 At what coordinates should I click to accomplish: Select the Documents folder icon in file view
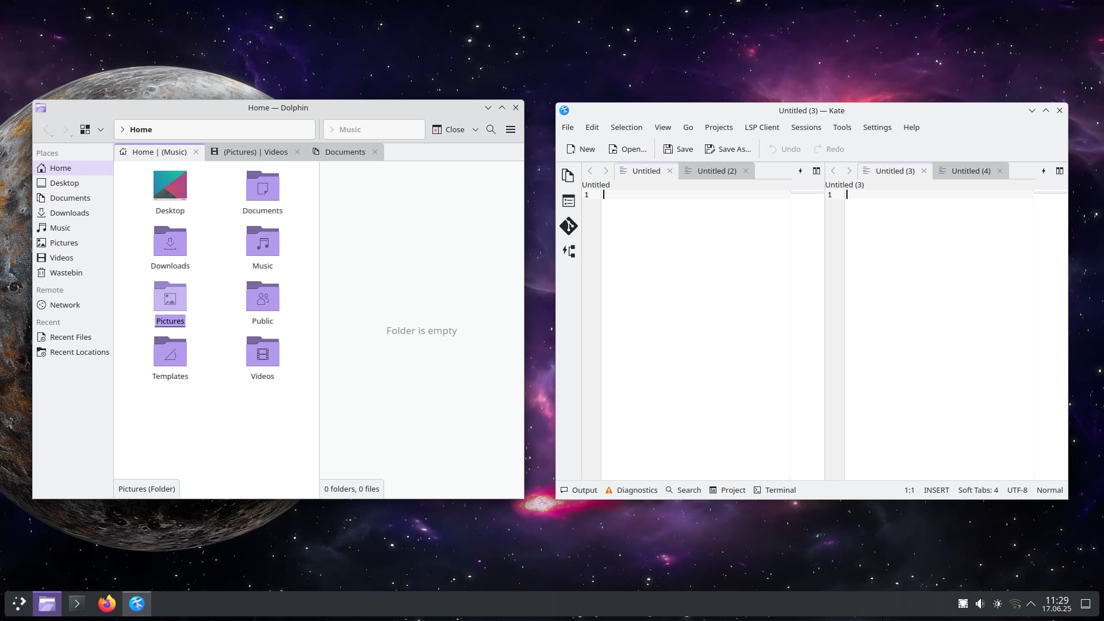pos(263,185)
